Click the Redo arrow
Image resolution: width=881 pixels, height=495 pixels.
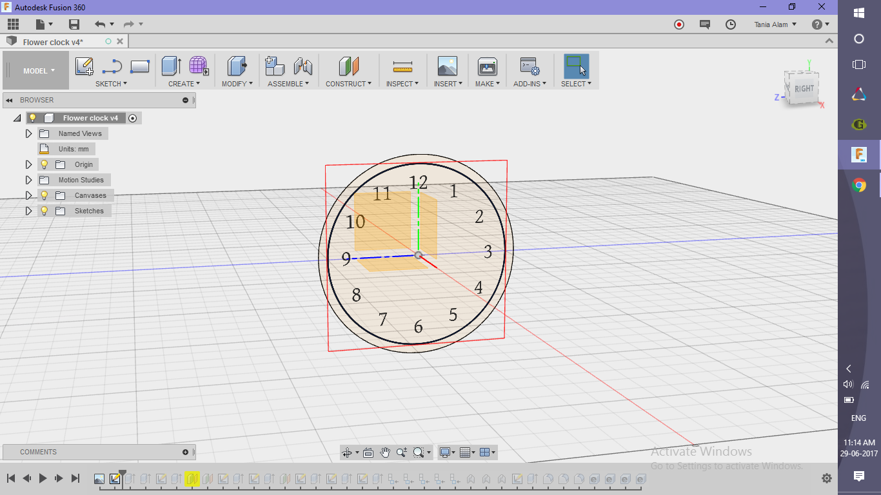pos(128,24)
